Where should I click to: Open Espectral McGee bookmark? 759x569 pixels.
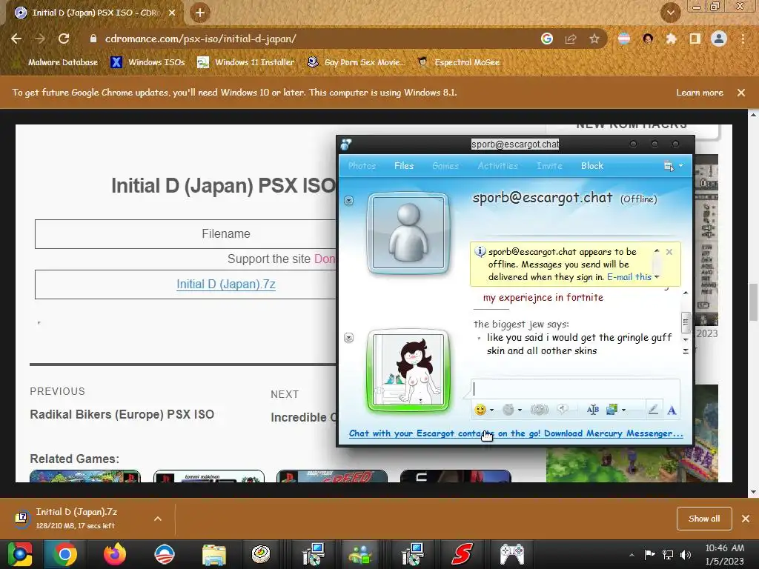(458, 62)
